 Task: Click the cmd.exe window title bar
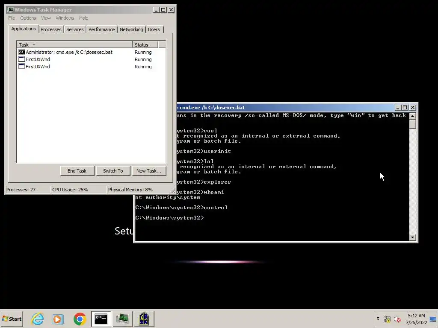point(285,107)
